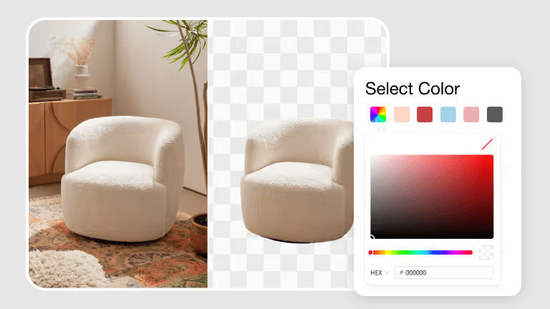Click green region on the hue slider

(405, 252)
